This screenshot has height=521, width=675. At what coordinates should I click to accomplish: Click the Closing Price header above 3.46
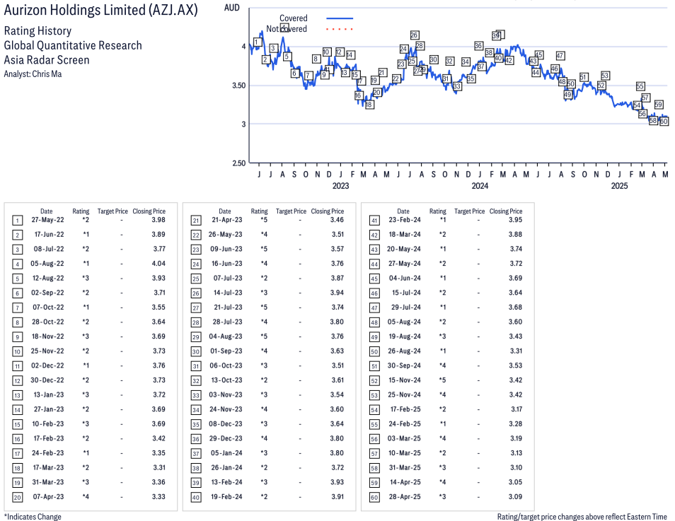(328, 211)
